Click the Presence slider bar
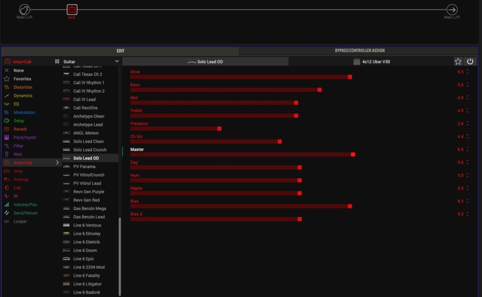Viewport: 482px width, 297px height. [175, 128]
